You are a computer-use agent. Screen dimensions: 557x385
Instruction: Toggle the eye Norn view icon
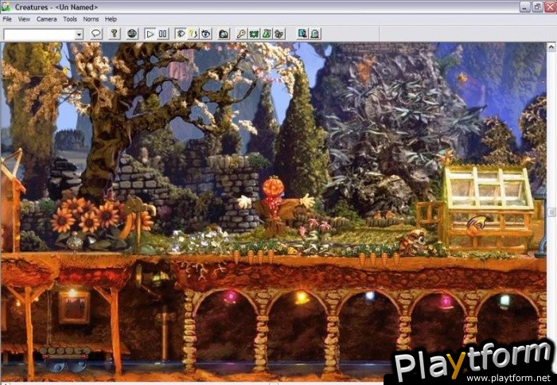point(205,33)
